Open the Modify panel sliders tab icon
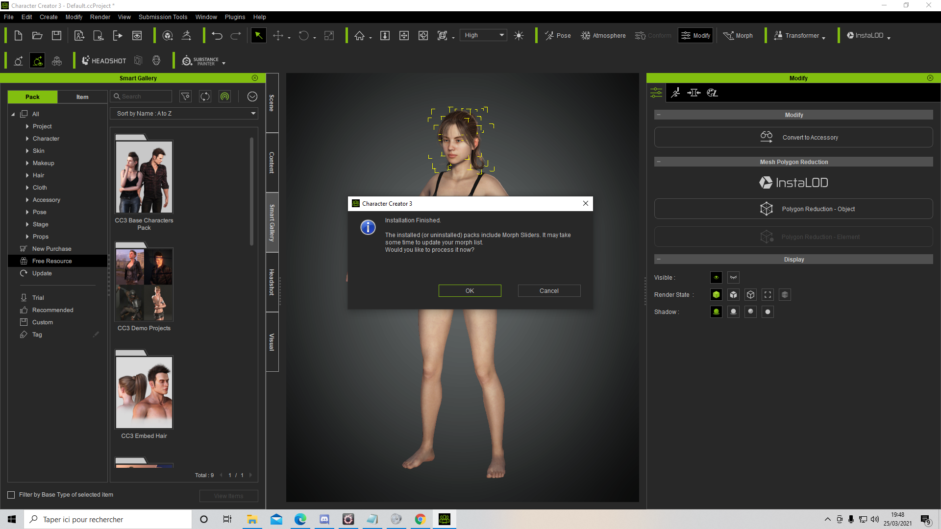The height and width of the screenshot is (529, 941). coord(656,93)
